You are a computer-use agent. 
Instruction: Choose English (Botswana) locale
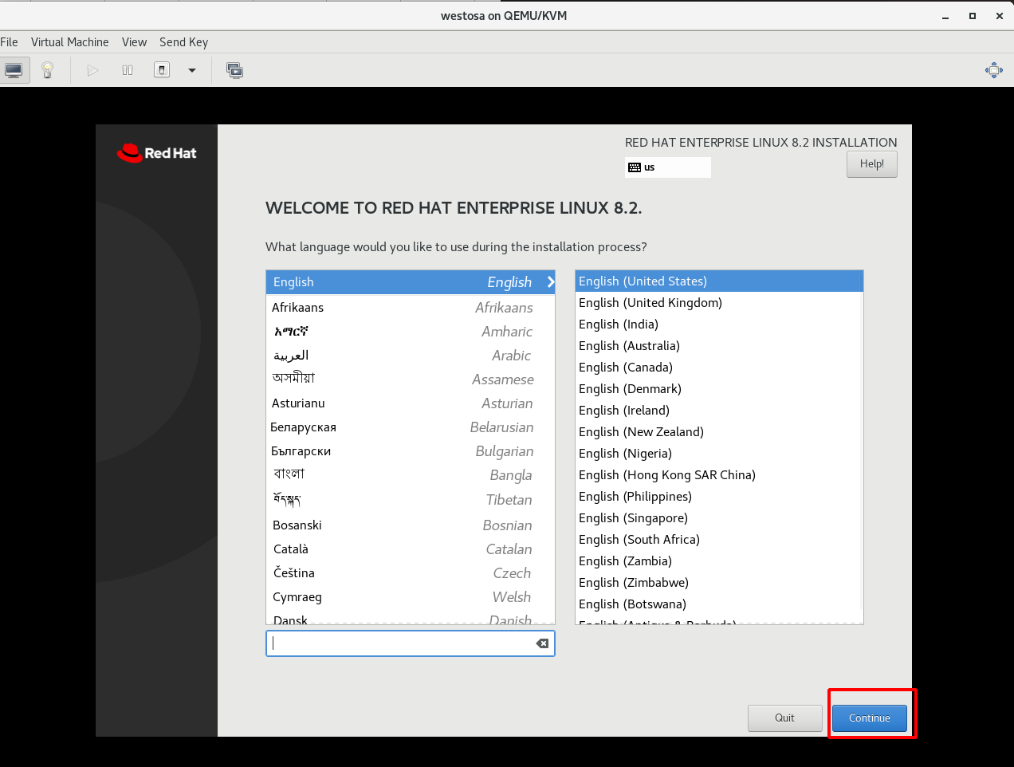(719, 604)
